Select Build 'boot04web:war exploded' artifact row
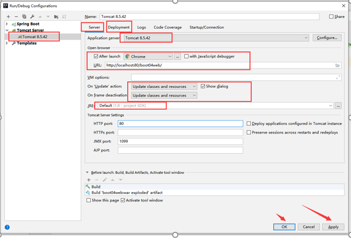351x240 pixels. click(x=215, y=193)
